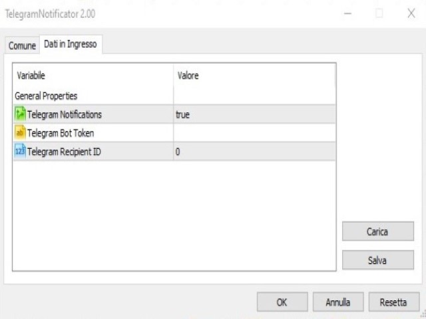Viewport: 426px width, 319px height.
Task: Click the yellow 'ab' Telegram Bot Token icon
Action: pos(20,132)
